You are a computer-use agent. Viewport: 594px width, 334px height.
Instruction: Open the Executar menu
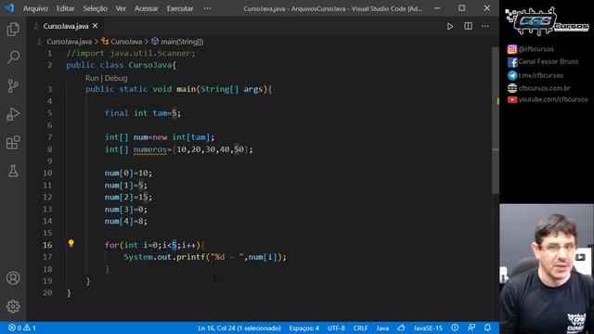tap(180, 8)
